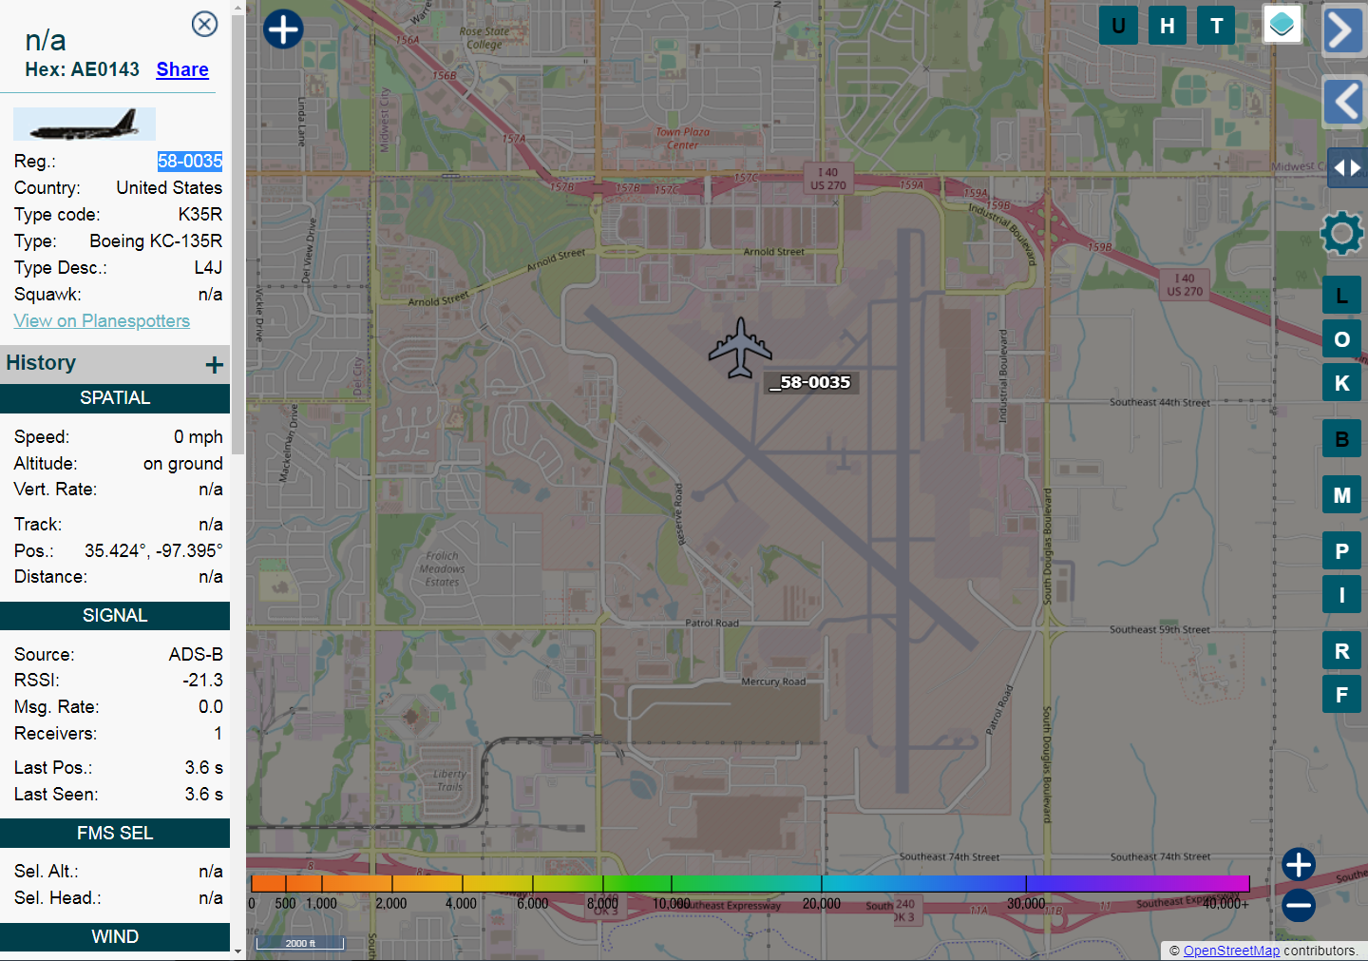Screen dimensions: 1368x961
Task: Click the position 35.424°, -97.395°
Action: pos(154,551)
